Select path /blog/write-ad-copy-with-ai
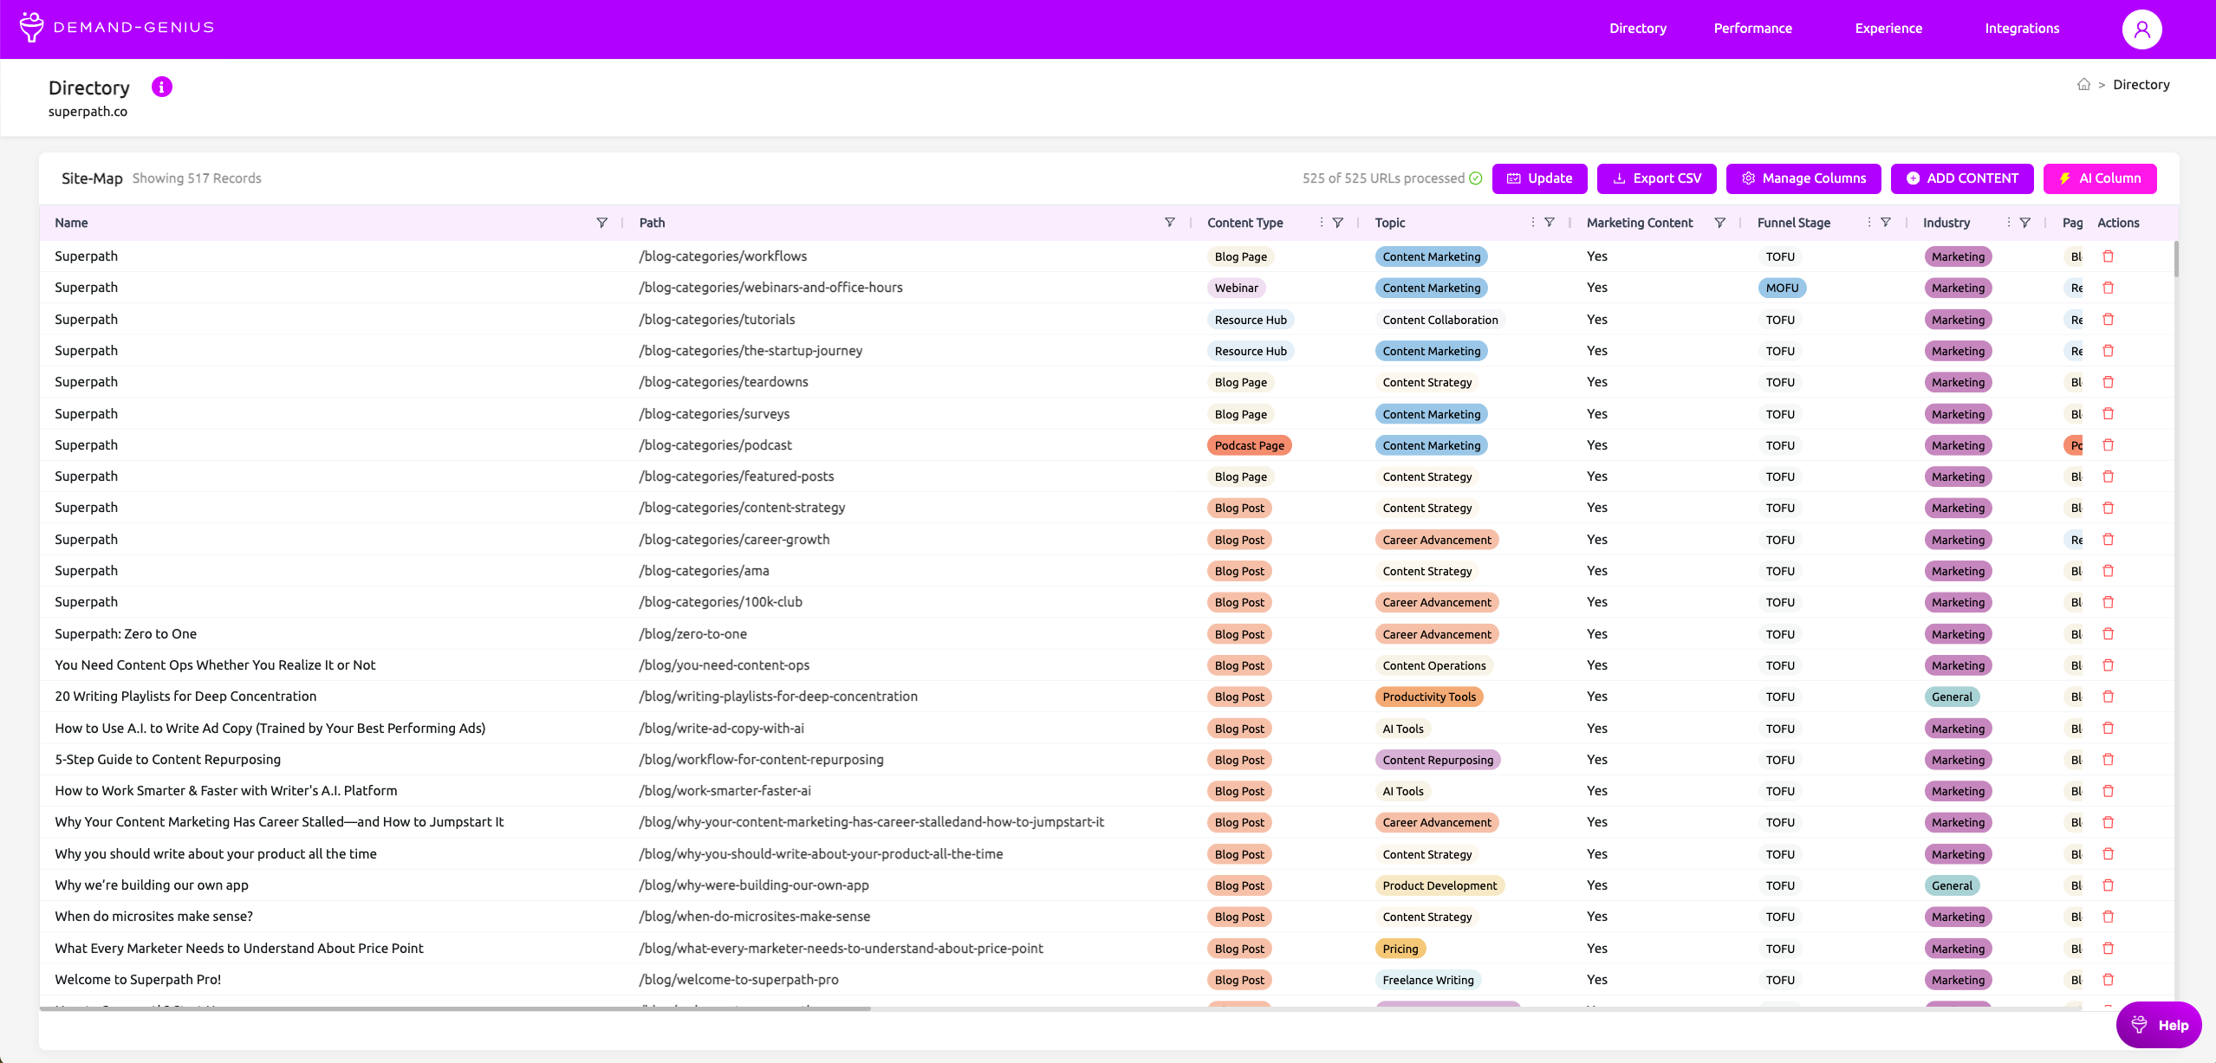The width and height of the screenshot is (2216, 1063). pyautogui.click(x=721, y=728)
